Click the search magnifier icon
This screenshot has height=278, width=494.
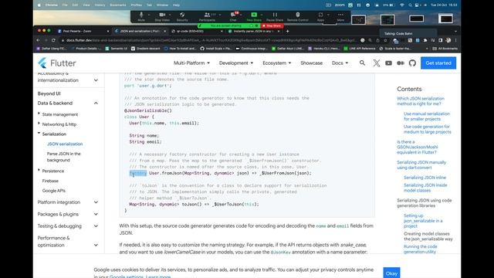(x=362, y=63)
